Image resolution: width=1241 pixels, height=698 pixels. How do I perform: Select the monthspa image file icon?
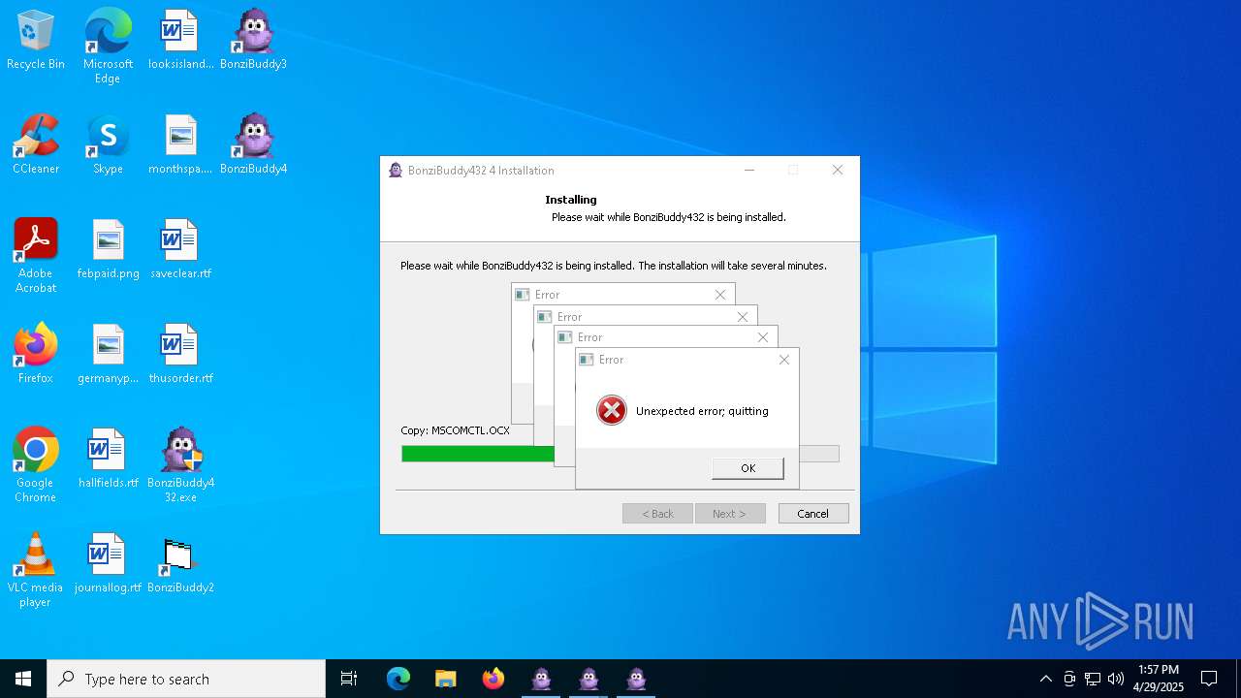pyautogui.click(x=180, y=145)
